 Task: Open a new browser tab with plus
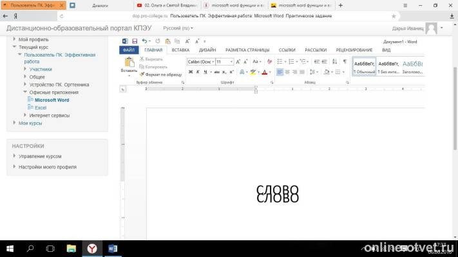click(340, 6)
